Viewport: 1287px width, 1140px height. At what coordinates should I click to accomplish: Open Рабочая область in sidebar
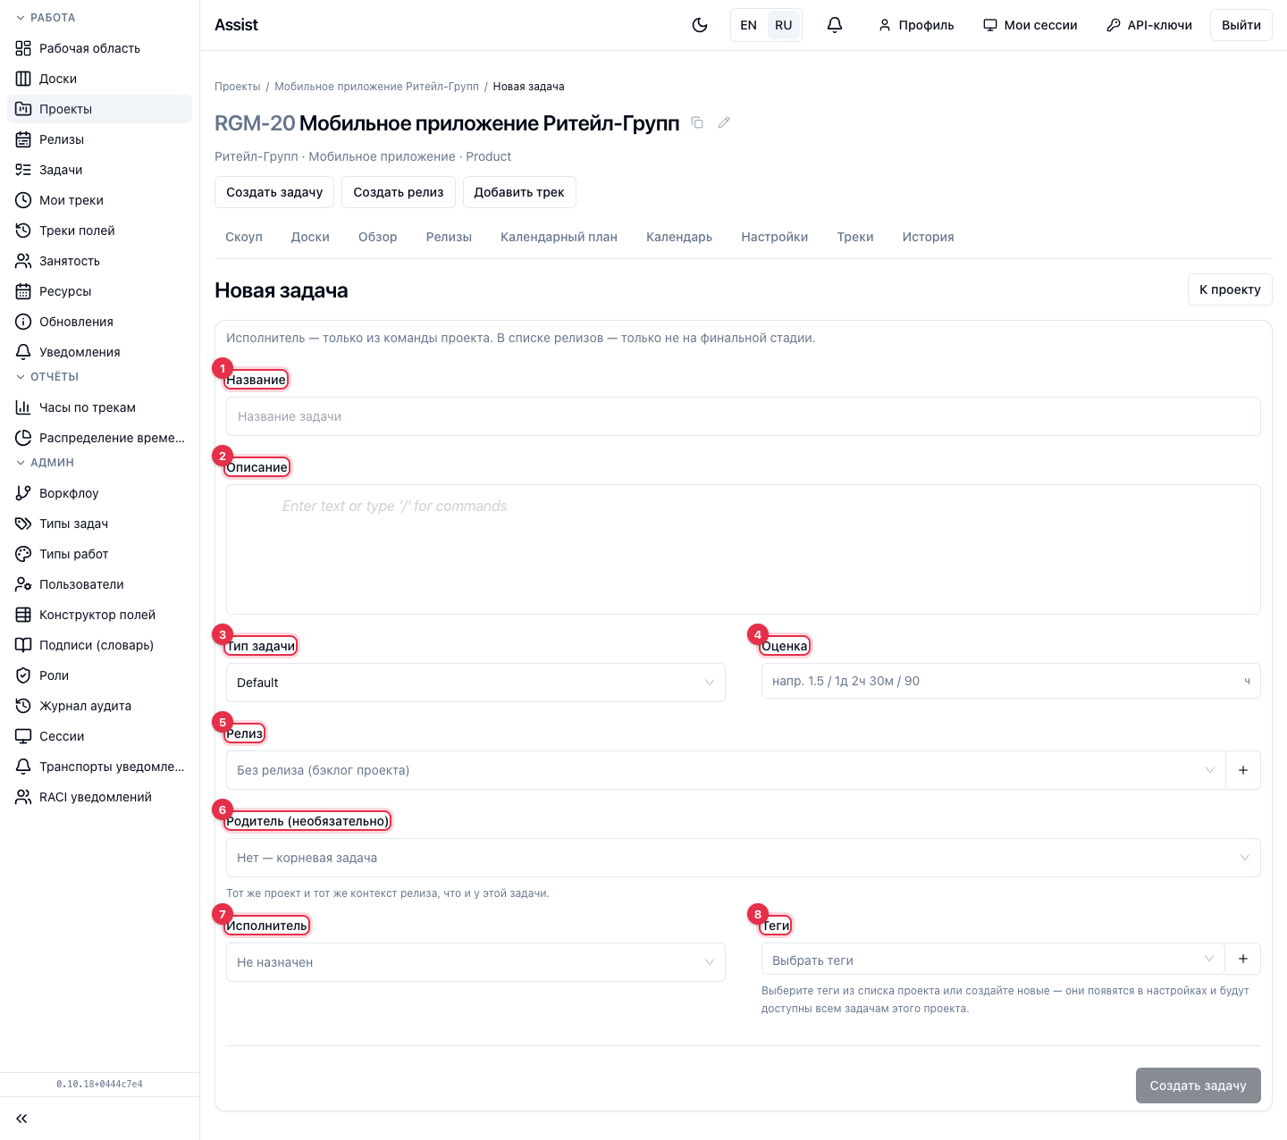[99, 48]
